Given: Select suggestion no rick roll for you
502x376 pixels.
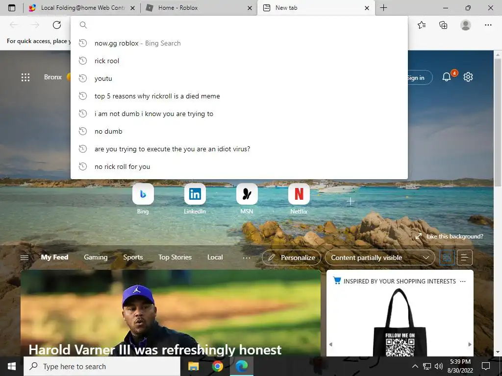Looking at the screenshot, I should pos(239,166).
